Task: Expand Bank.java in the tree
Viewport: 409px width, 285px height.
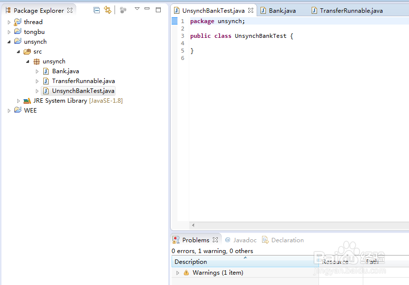Action: pyautogui.click(x=37, y=71)
